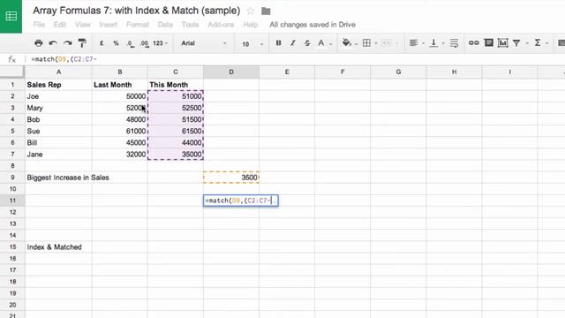Expand the Merge cells dropdown arrow

[396, 43]
